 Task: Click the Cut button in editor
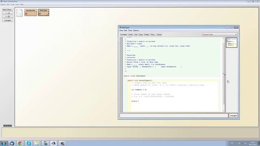tap(136, 34)
